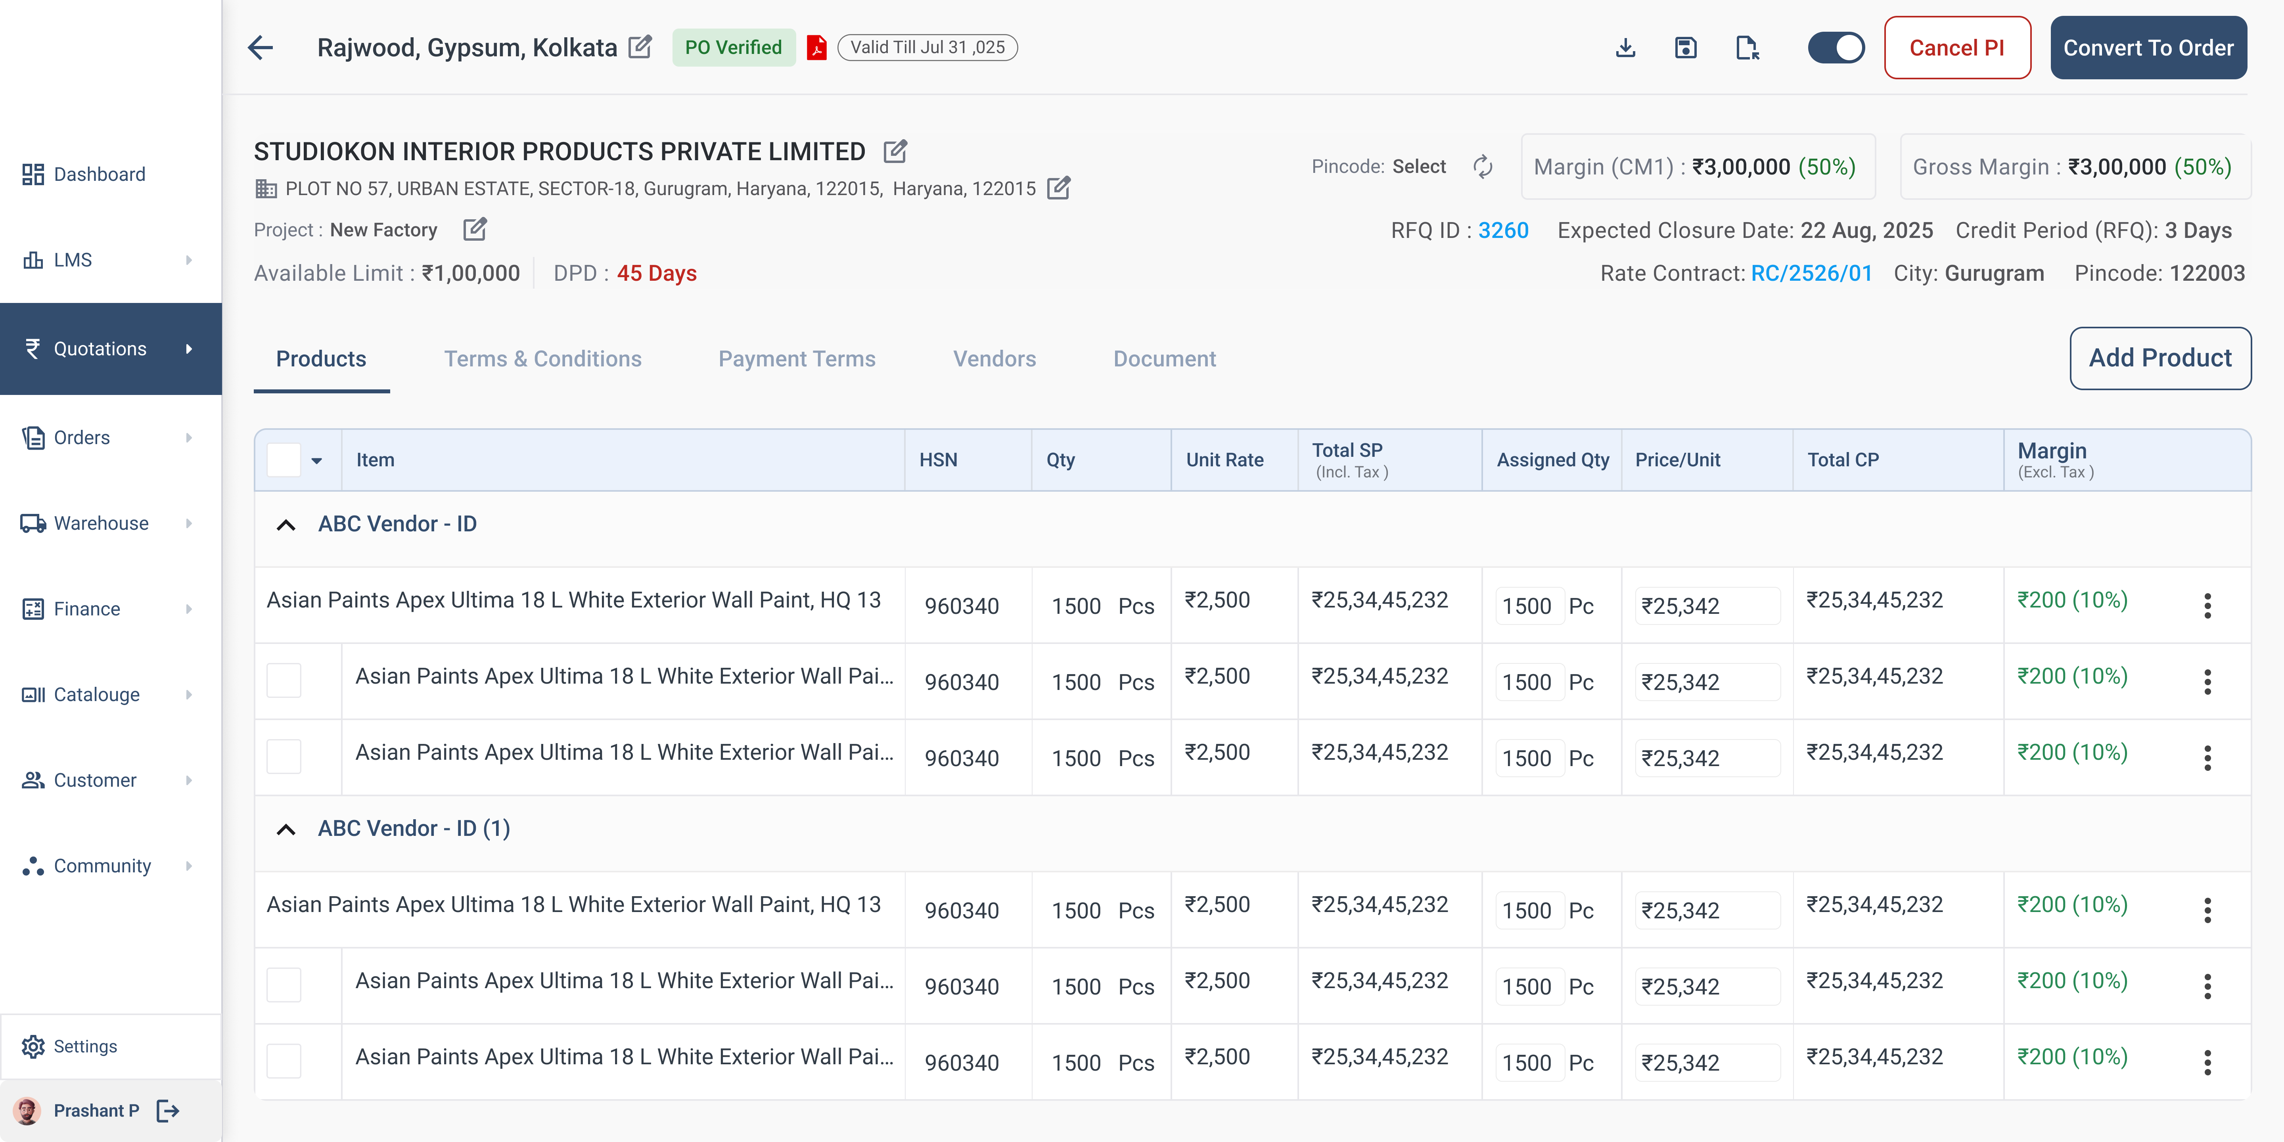Collapse the ABC Vendor - ID (1) group
Screen dimensions: 2284x1142
coord(285,829)
